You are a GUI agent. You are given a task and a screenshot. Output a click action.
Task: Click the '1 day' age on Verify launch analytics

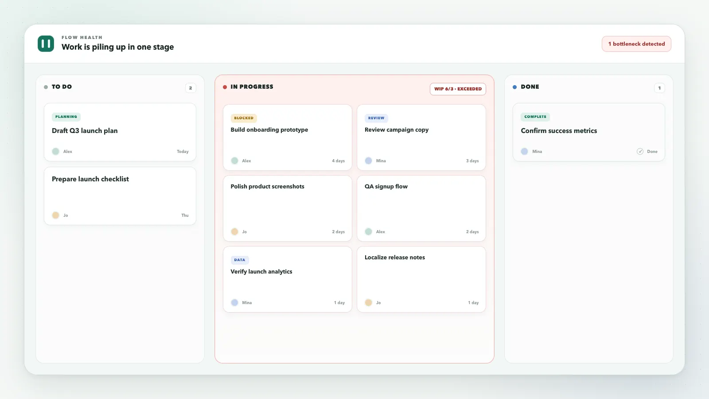(x=339, y=303)
